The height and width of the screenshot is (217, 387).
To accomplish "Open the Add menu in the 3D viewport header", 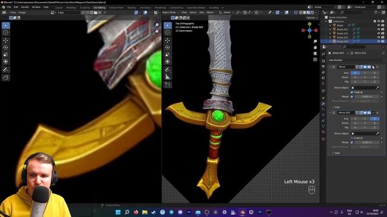I will [x=201, y=12].
